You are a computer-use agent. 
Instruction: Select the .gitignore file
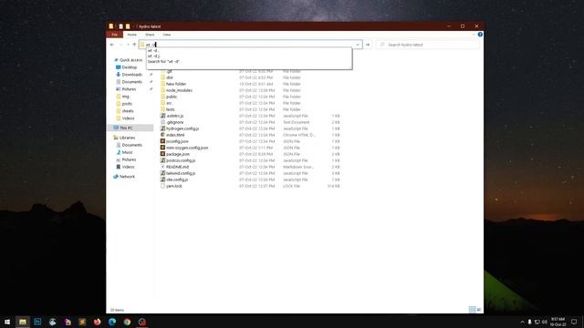174,122
